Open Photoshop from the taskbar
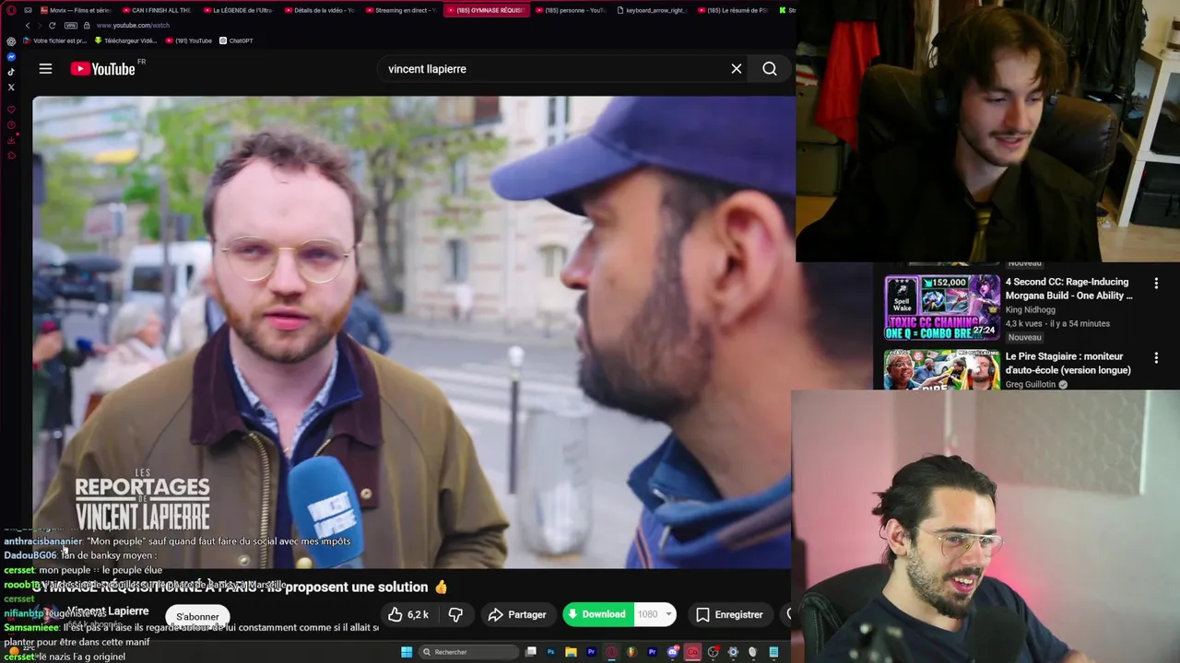The width and height of the screenshot is (1180, 663). [x=551, y=652]
